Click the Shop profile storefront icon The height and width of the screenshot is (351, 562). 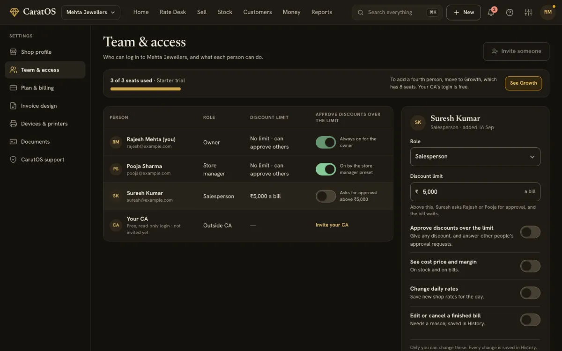point(13,52)
